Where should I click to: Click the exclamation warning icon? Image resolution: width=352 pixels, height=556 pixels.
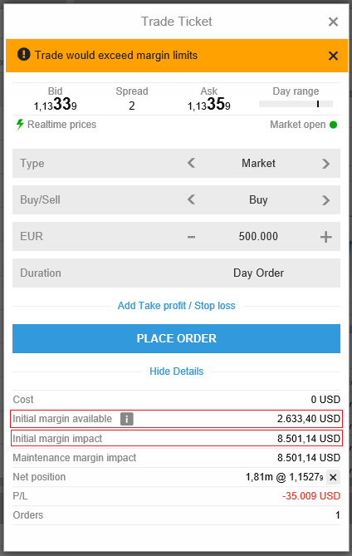[x=24, y=54]
